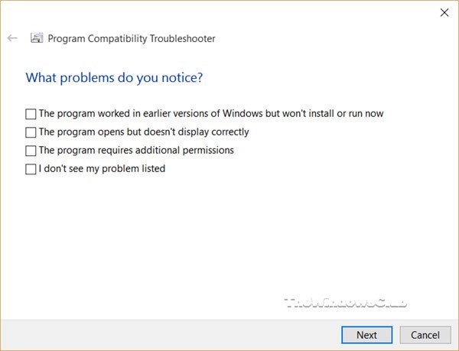
Task: Tick checkbox for I don't see my problem
Action: click(x=31, y=169)
